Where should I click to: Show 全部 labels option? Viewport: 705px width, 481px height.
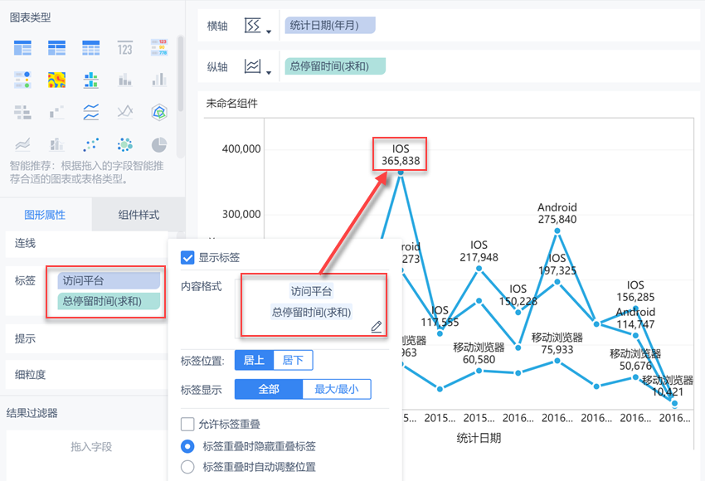point(269,389)
